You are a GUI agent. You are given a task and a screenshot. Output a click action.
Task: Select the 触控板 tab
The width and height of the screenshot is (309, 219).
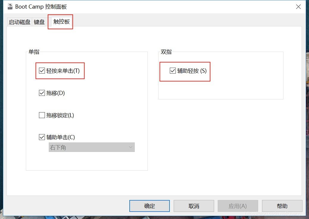coord(62,21)
